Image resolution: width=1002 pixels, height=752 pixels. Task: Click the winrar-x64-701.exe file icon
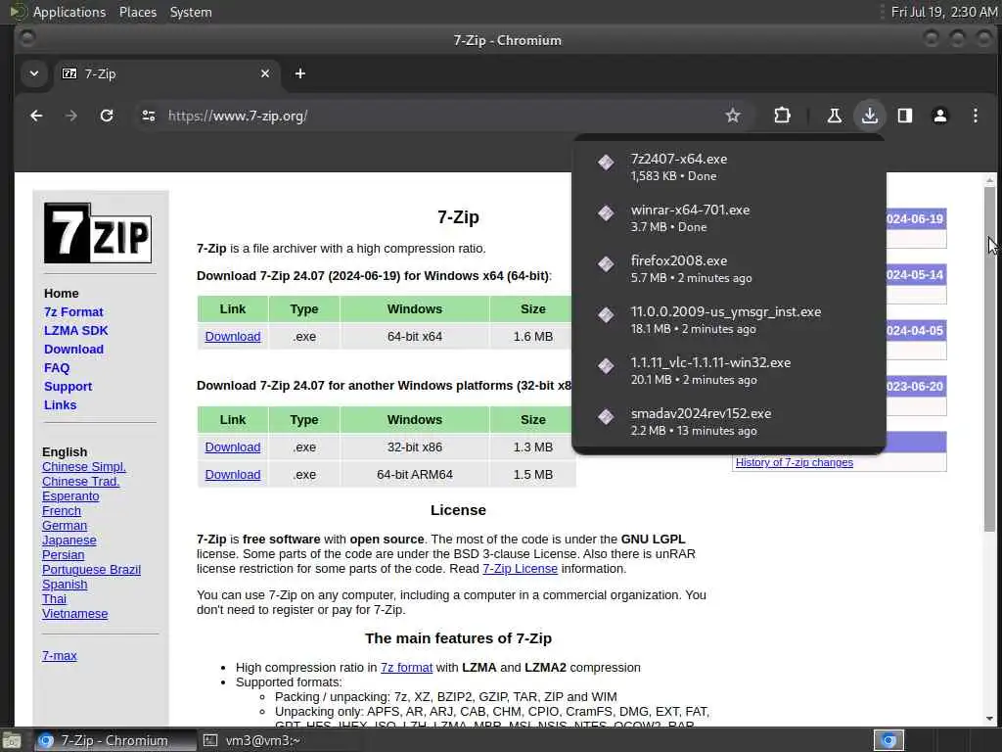tap(606, 212)
